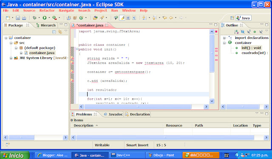
Task: Toggle Mark Occurrences highlighter icon
Action: tap(122, 18)
